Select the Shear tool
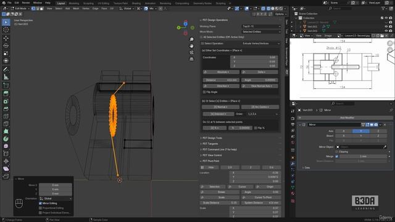395x222 pixels. (6, 169)
